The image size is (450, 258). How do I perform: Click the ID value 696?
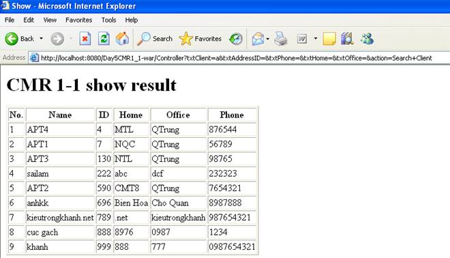pyautogui.click(x=104, y=203)
